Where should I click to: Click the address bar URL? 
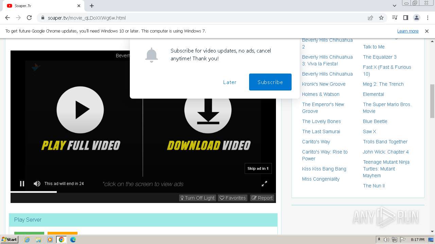point(87,18)
